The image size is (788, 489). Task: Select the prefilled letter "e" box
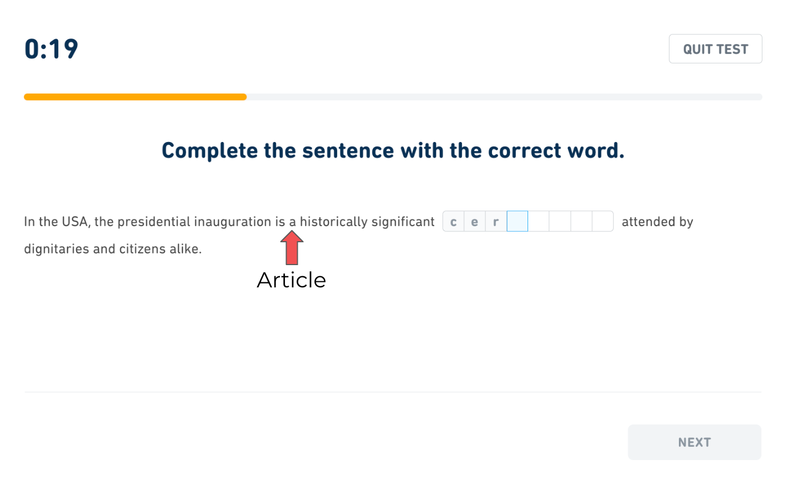click(475, 222)
